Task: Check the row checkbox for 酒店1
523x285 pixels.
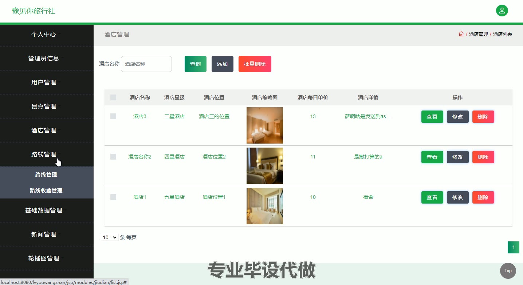Action: pyautogui.click(x=113, y=197)
